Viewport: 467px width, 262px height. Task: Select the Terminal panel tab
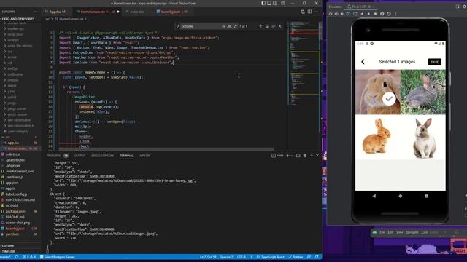point(126,156)
